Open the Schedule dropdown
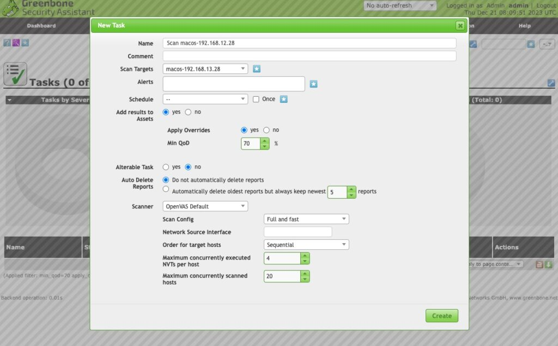Screen dimensions: 558x346 tap(205, 99)
